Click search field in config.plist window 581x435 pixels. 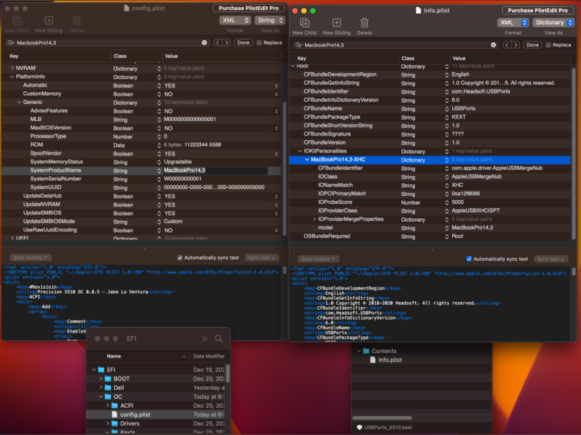coord(107,43)
